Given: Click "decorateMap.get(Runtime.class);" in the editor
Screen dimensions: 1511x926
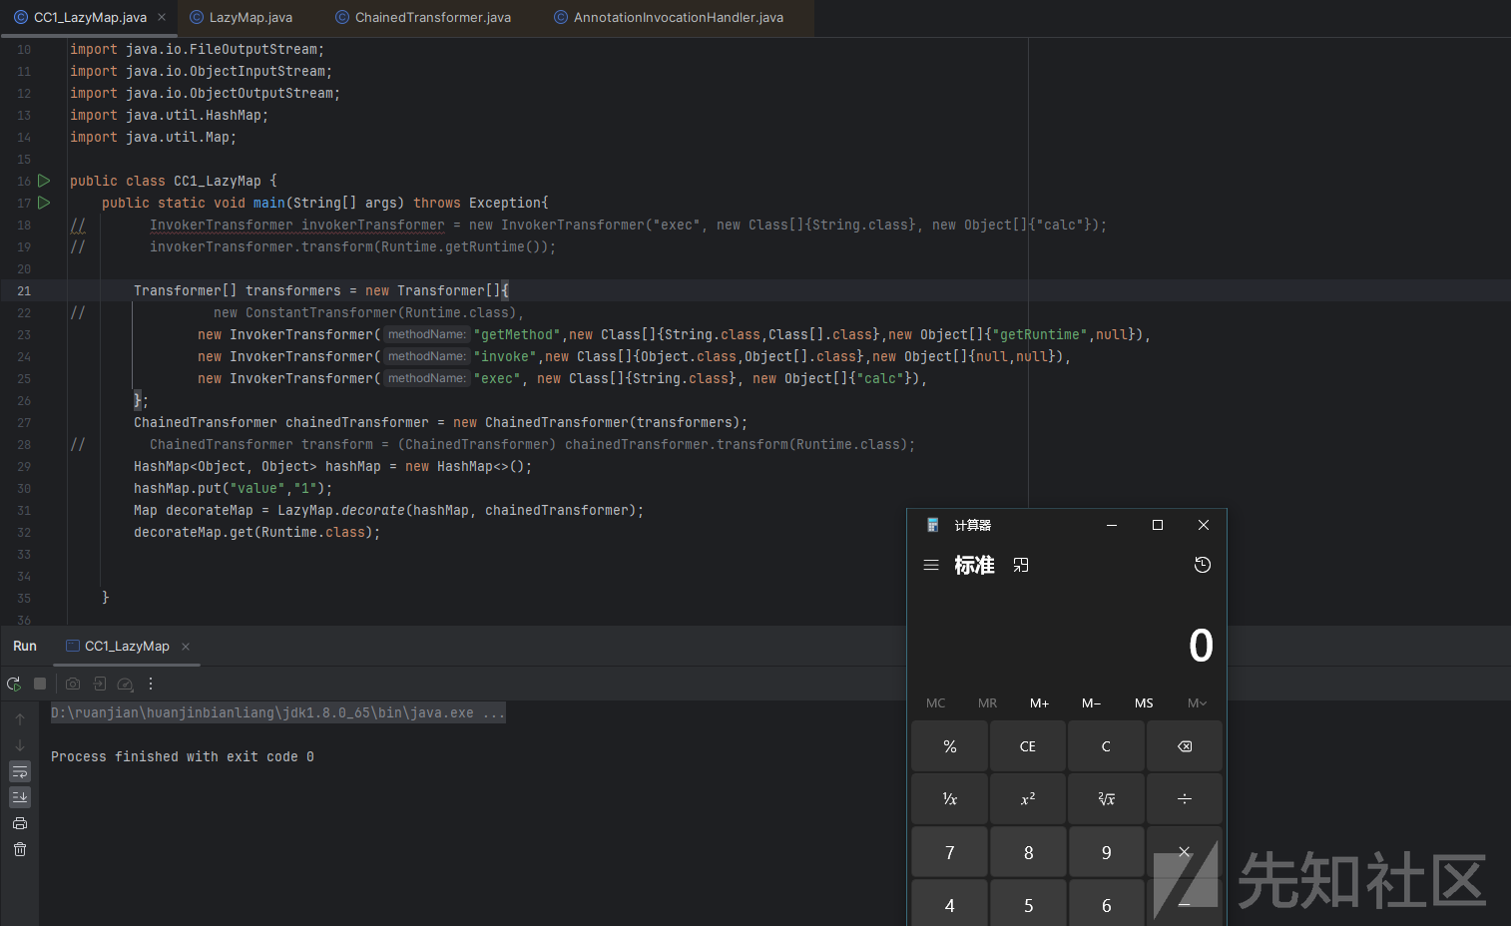Looking at the screenshot, I should pos(257,533).
